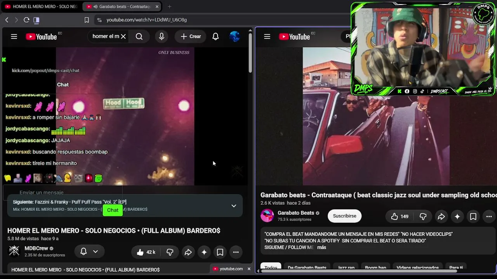The image size is (497, 279).
Task: Select the 'Todos' filter chip
Action: (271, 268)
